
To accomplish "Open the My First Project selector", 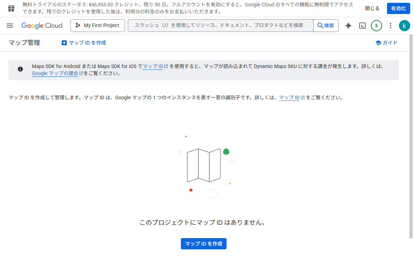I will pos(98,26).
